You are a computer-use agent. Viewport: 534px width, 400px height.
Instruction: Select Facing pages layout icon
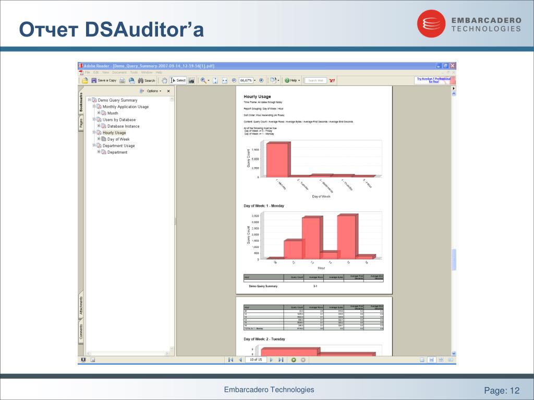[451, 360]
